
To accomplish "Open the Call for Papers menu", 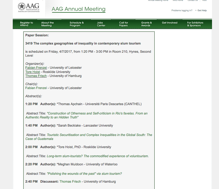I will pos(123,24).
